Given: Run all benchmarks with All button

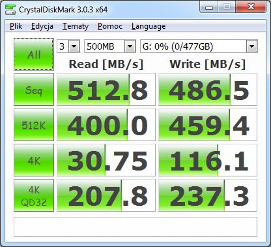Looking at the screenshot, I should (x=34, y=54).
